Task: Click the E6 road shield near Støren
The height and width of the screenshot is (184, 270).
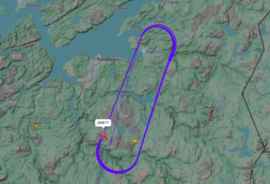Action: [x=86, y=116]
